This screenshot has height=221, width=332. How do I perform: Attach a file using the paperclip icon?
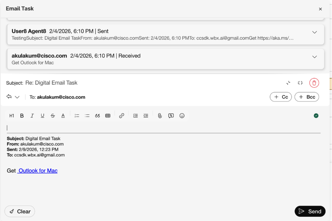[159, 116]
